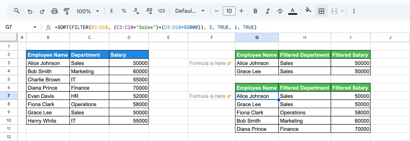Select Diana Prince in column G

pos(257,129)
